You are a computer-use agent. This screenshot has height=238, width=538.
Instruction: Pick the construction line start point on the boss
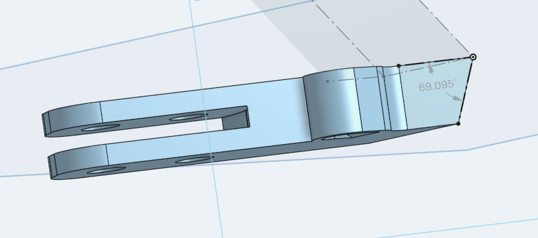click(327, 81)
